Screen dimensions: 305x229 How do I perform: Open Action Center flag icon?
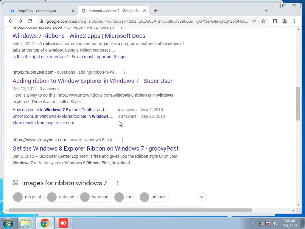pos(268,223)
